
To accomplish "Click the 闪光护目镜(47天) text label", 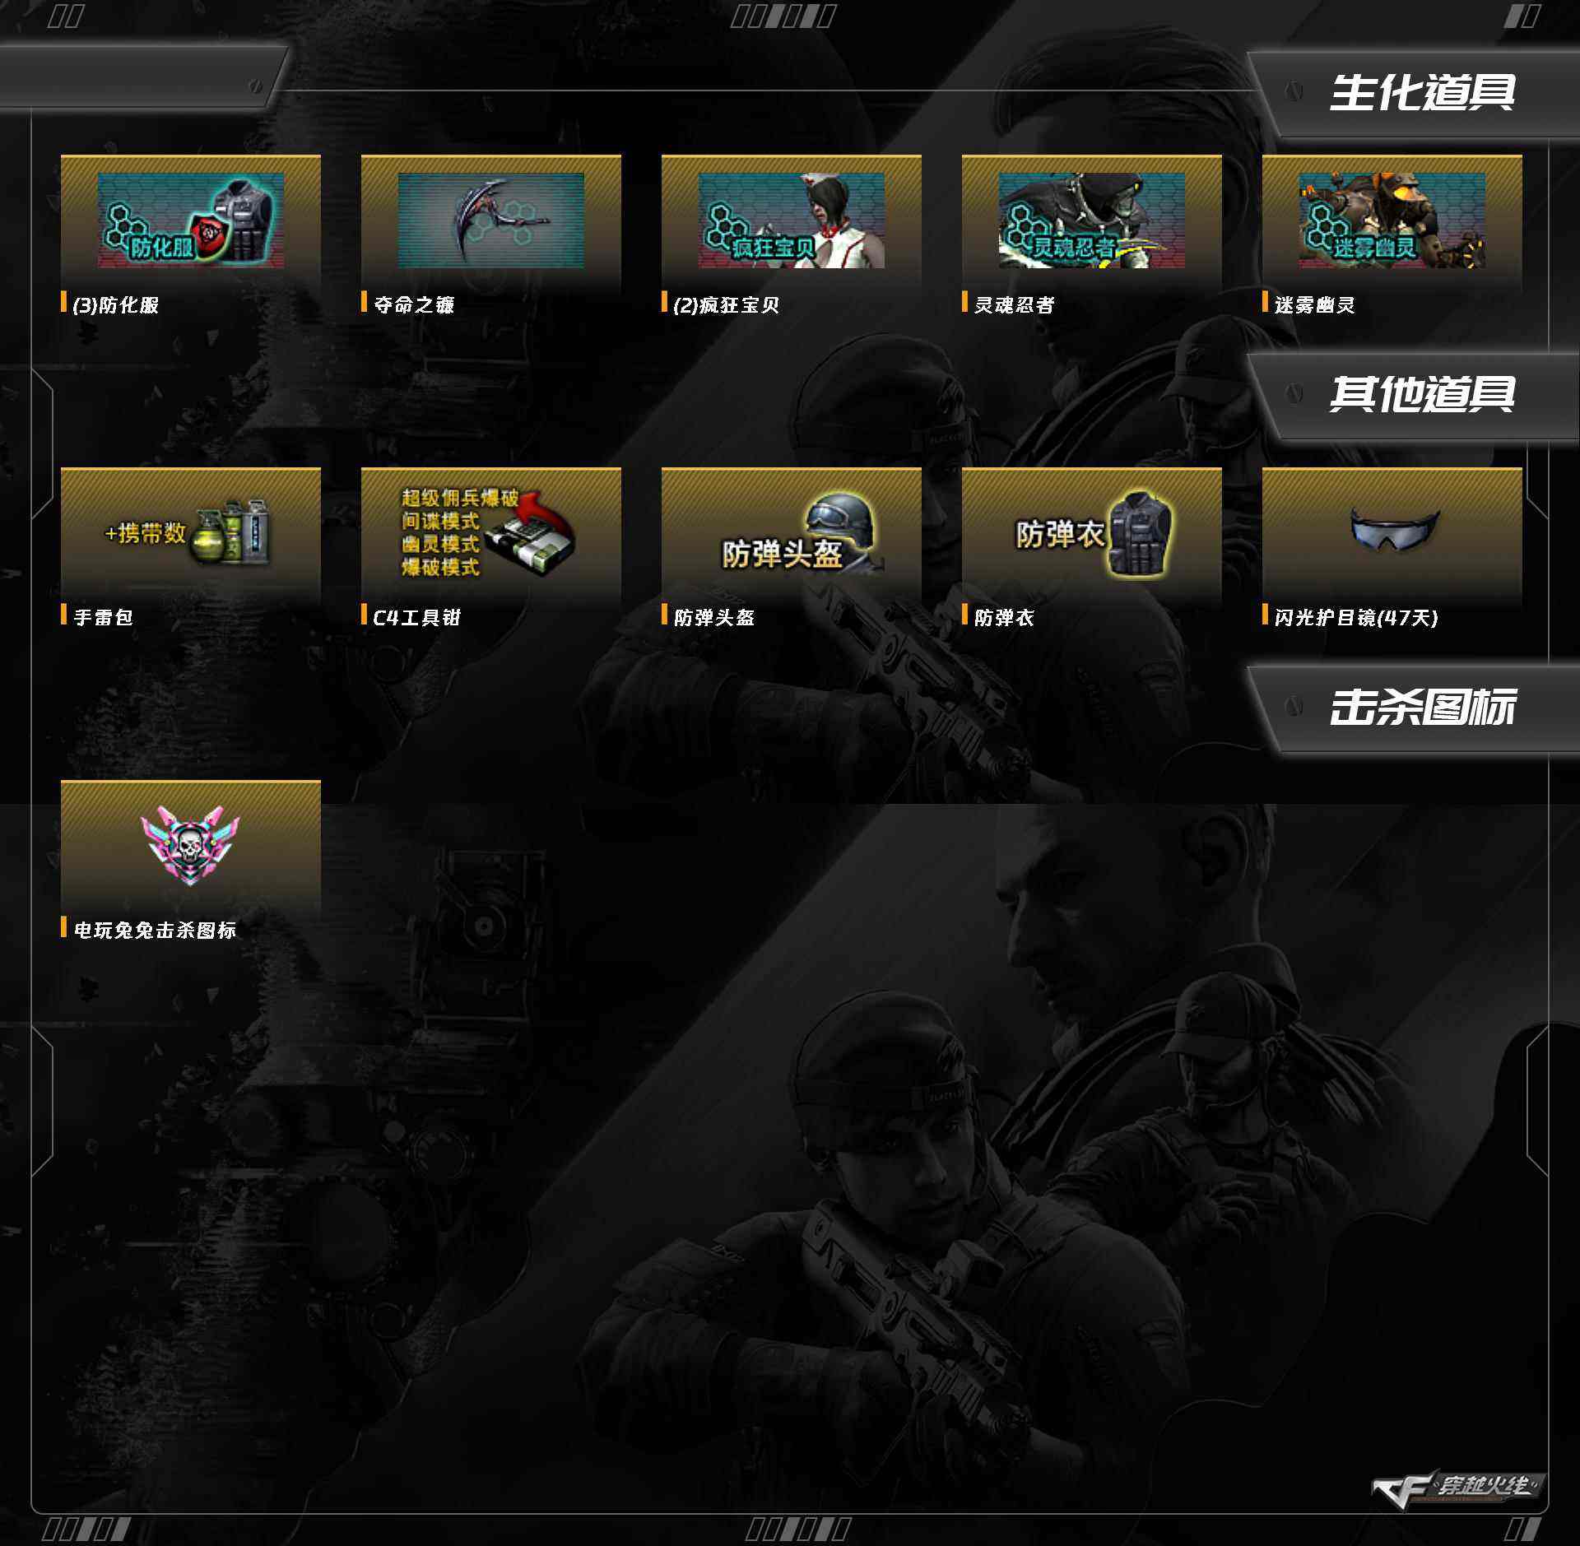I will [x=1356, y=618].
